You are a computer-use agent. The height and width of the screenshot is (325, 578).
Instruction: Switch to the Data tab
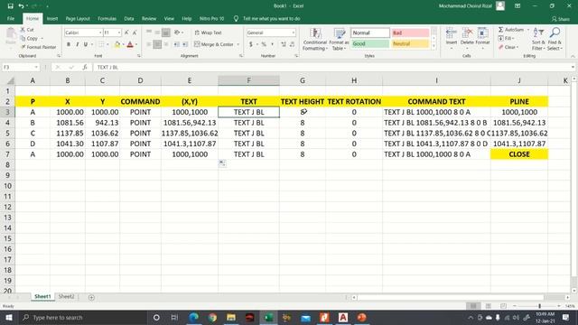[x=129, y=18]
